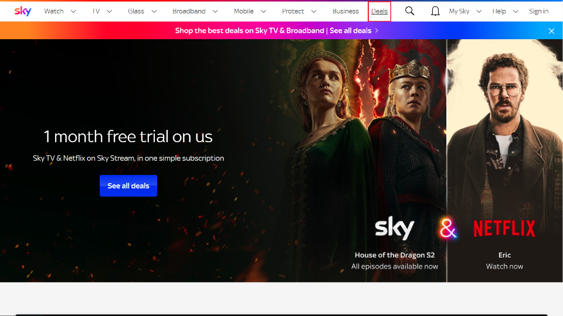This screenshot has width=563, height=316.
Task: Click 'Watch now' under Eric
Action: point(504,266)
